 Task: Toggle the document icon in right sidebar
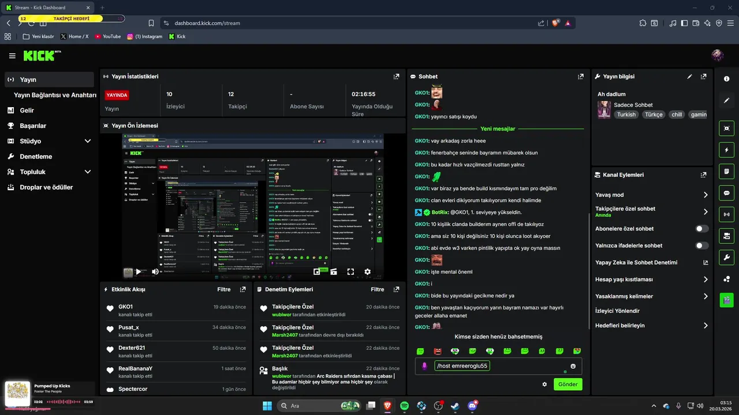click(x=726, y=171)
